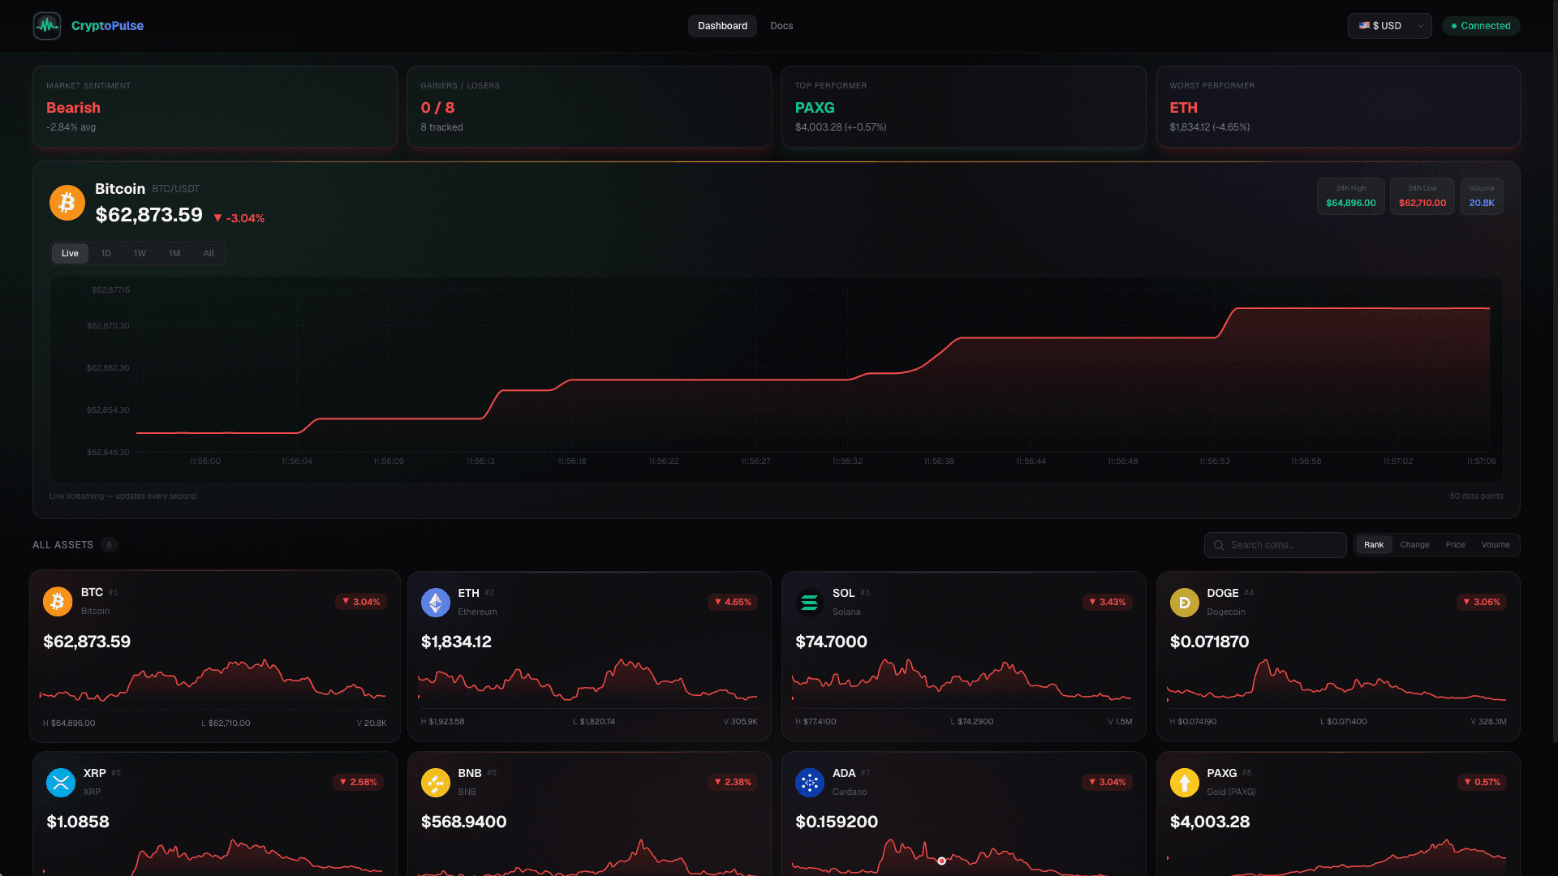The width and height of the screenshot is (1558, 876).
Task: Click the ALL ASSETS count badge
Action: pyautogui.click(x=110, y=545)
